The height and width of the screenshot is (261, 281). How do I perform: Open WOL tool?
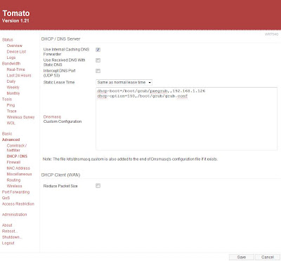pyautogui.click(x=11, y=123)
